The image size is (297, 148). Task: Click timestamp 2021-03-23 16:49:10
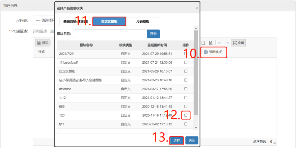[157, 80]
